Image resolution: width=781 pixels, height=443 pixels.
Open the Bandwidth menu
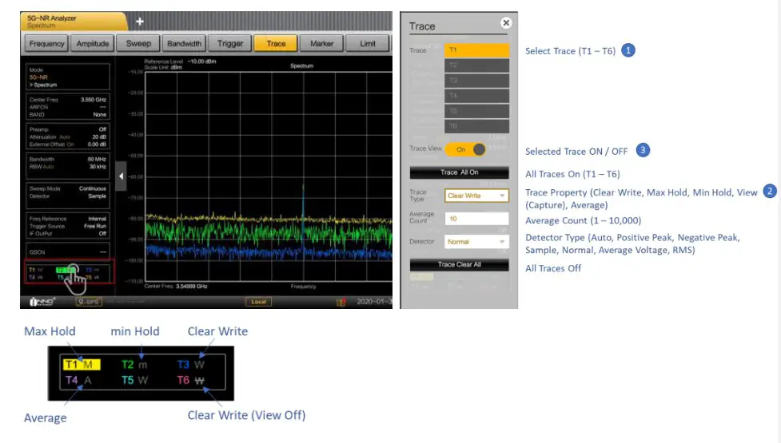(185, 43)
